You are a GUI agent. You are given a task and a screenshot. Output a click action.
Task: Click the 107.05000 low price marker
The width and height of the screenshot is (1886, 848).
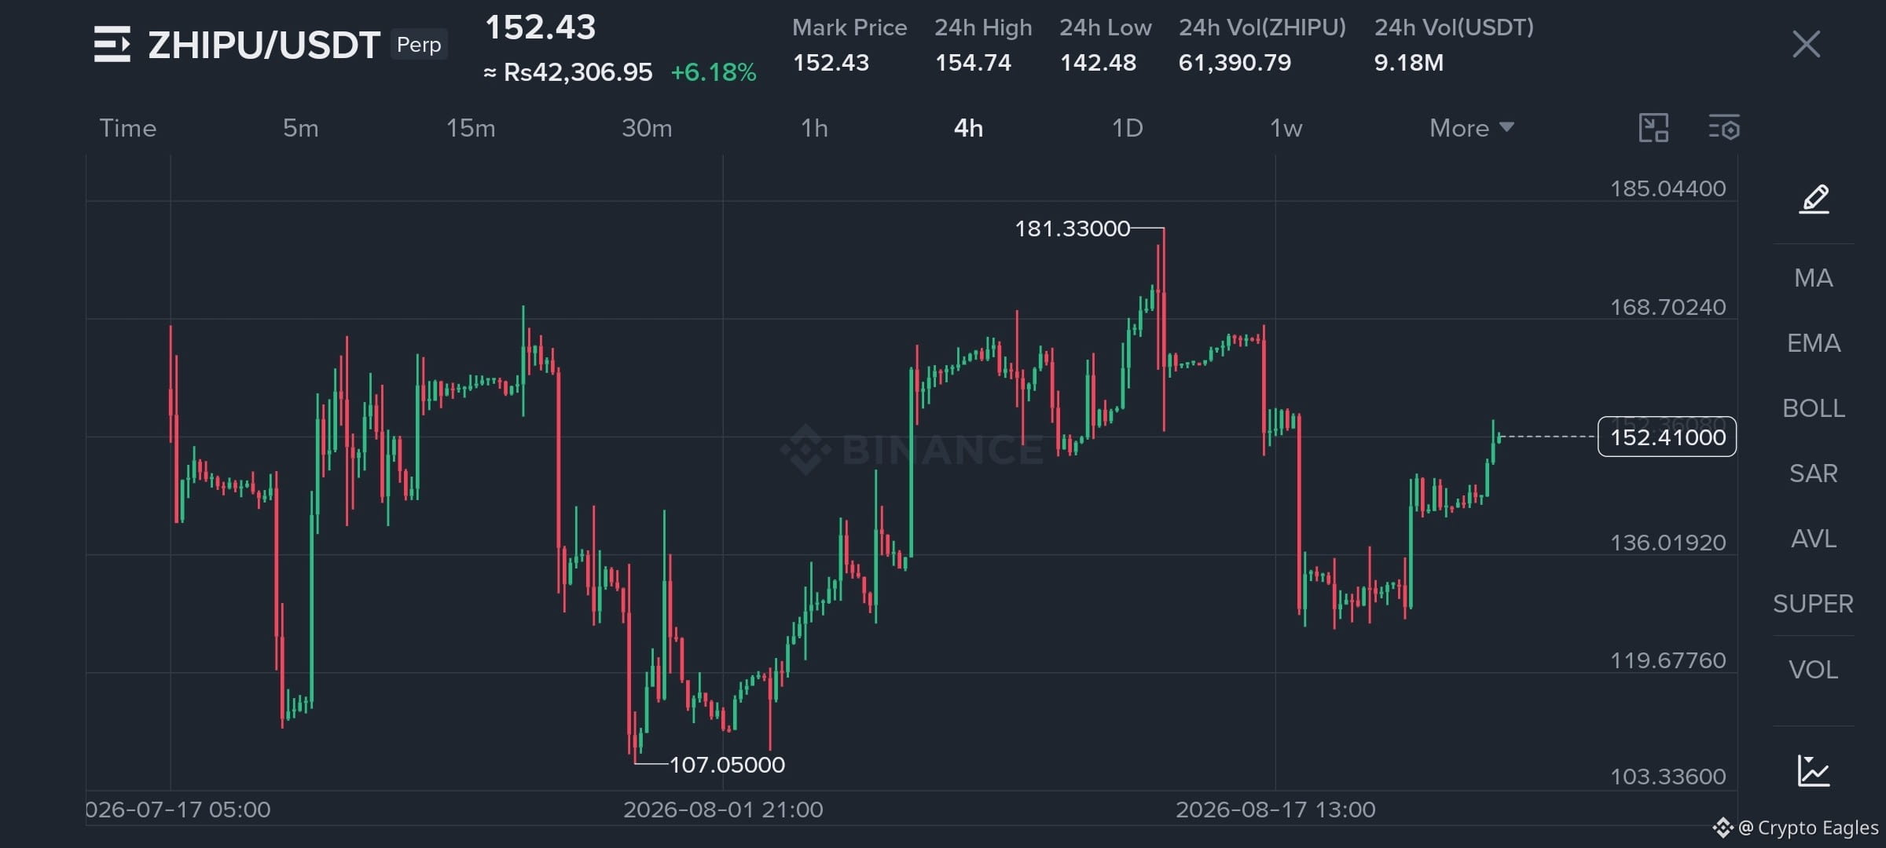(x=727, y=765)
